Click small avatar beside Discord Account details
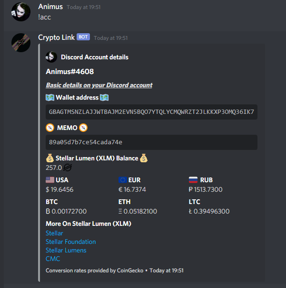 click(51, 57)
